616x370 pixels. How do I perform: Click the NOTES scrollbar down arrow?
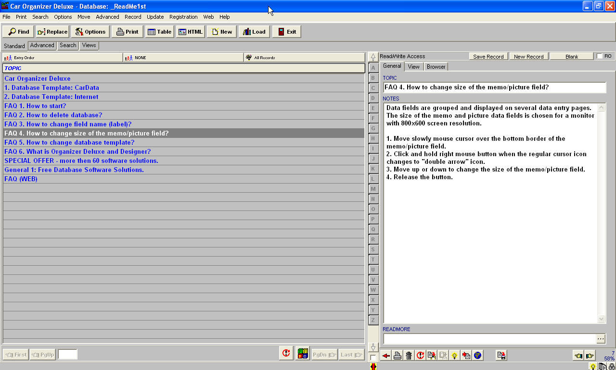click(601, 319)
